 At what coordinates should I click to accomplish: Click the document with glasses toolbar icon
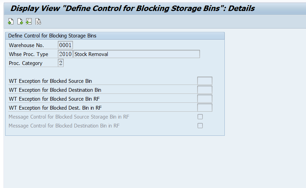pyautogui.click(x=38, y=22)
